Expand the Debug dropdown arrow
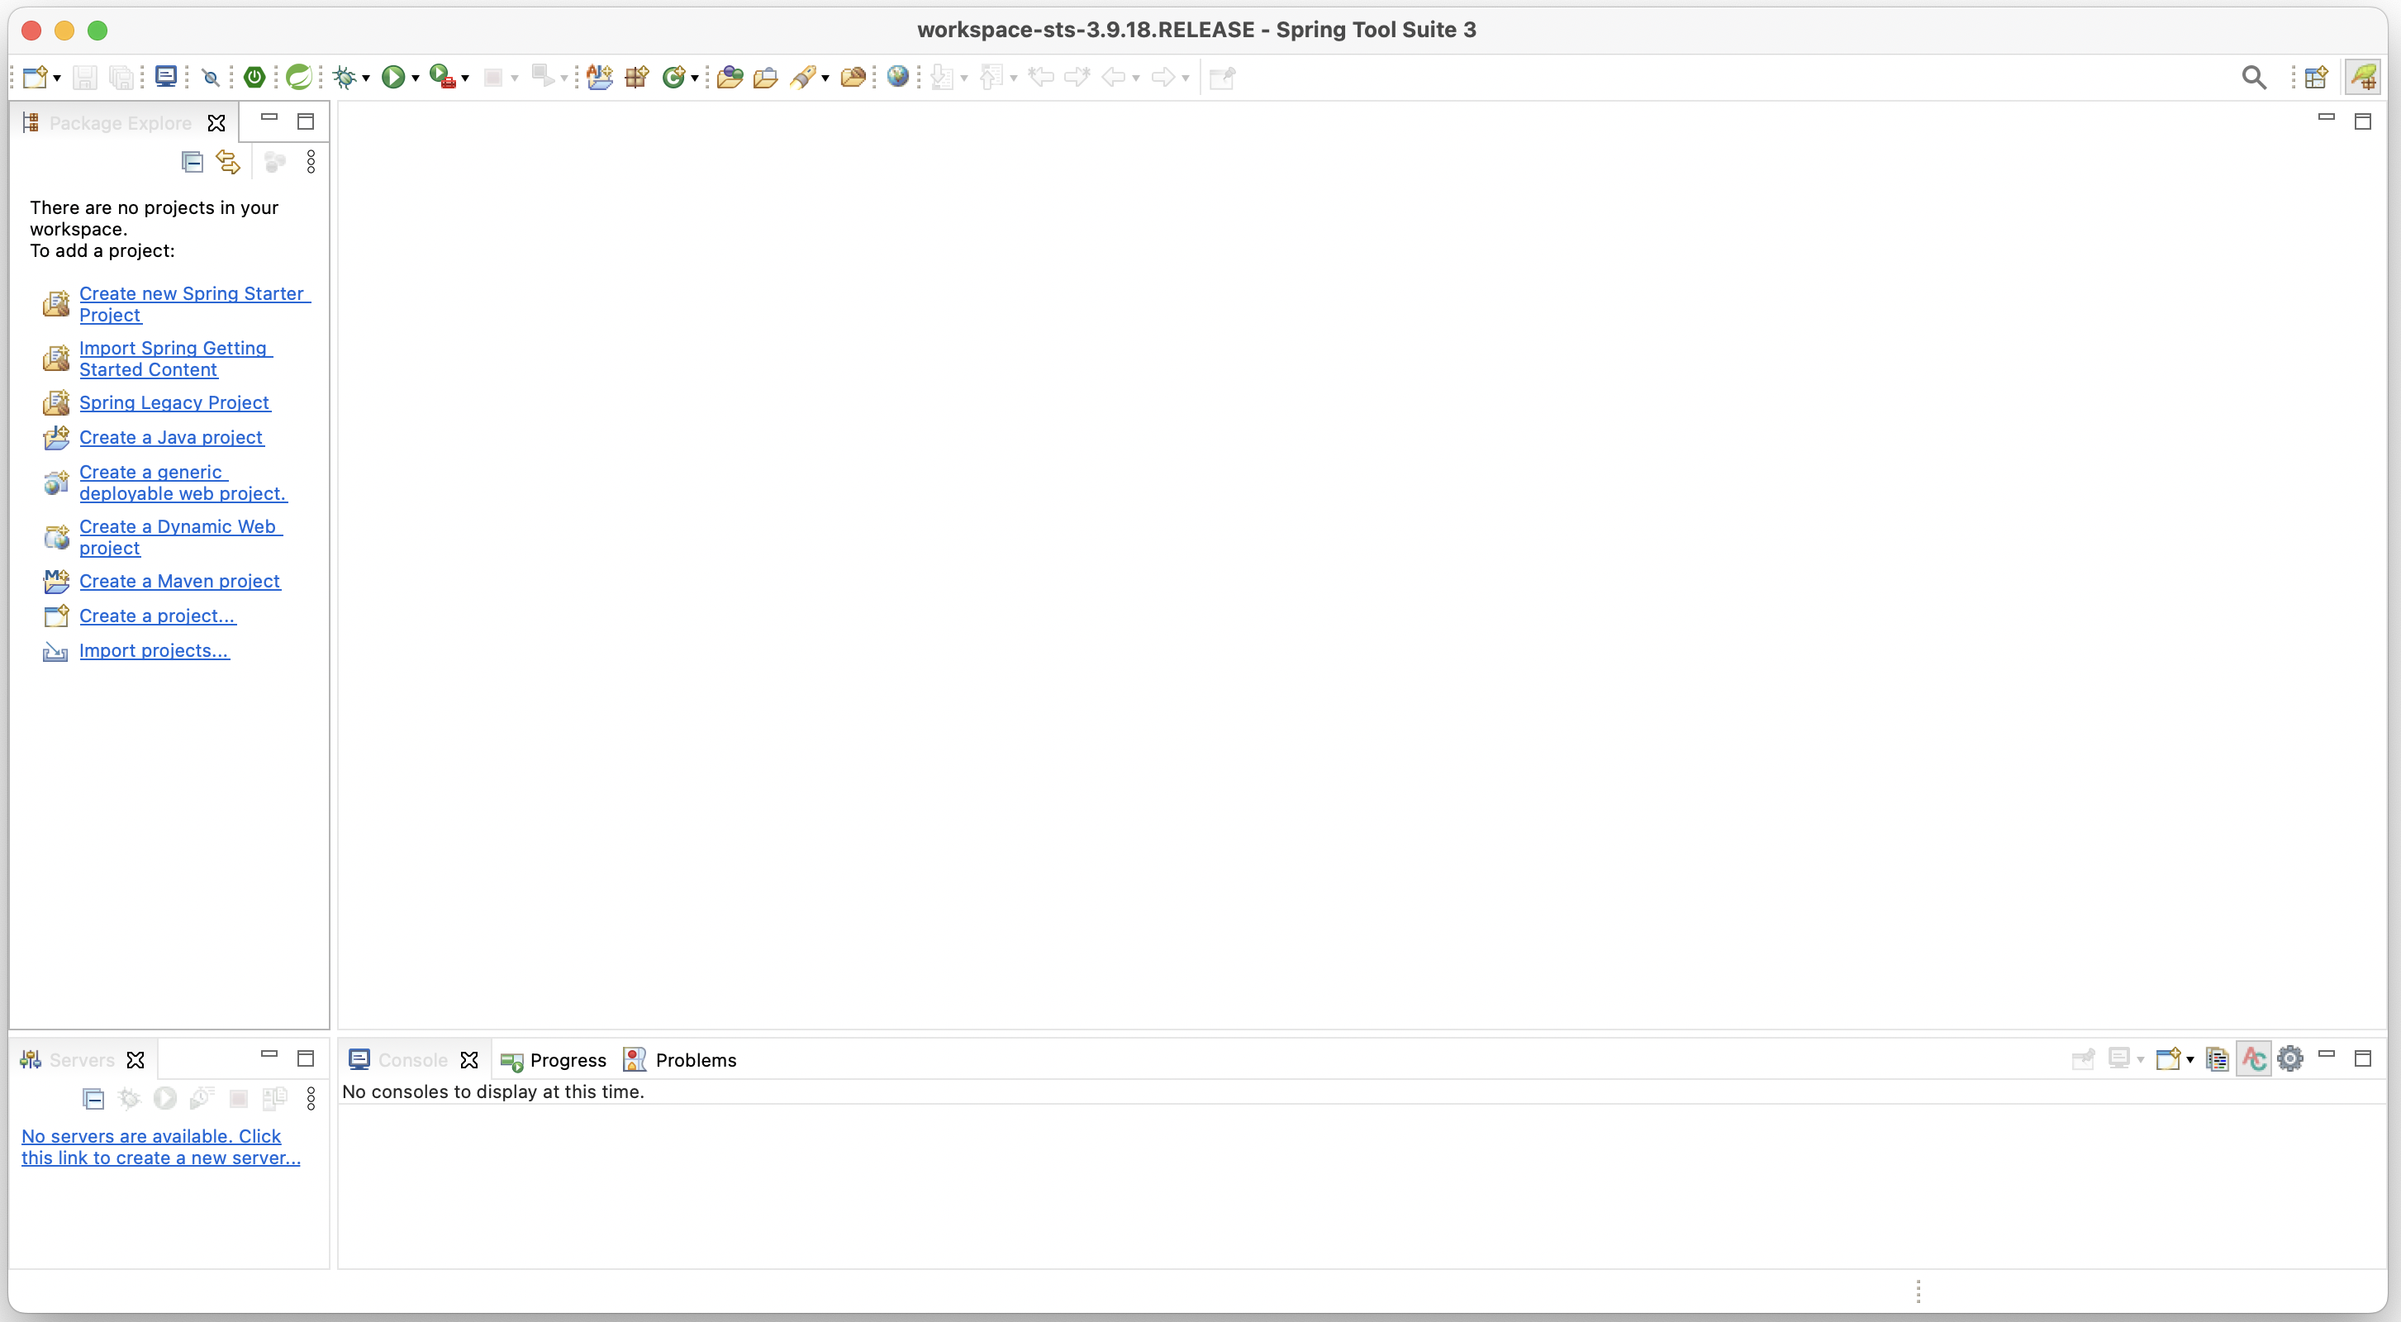 coord(366,78)
